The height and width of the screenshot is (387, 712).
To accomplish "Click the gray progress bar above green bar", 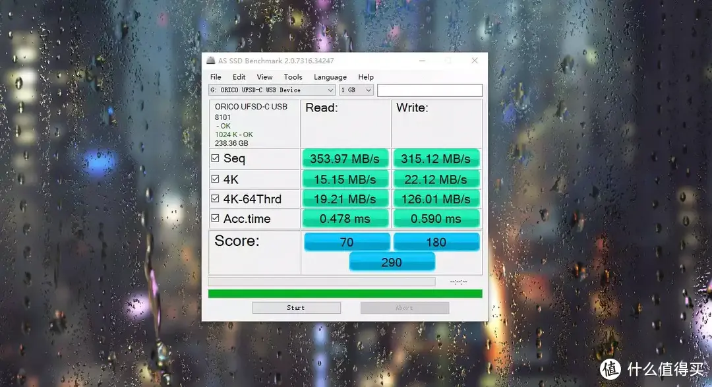I will click(x=322, y=282).
